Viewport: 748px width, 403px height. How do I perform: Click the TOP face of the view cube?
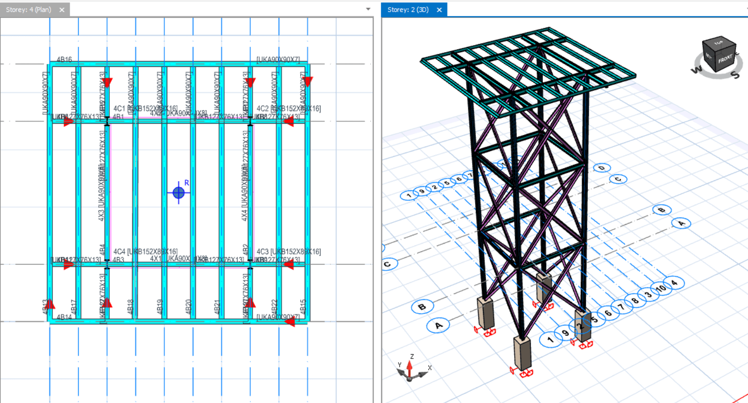(x=719, y=43)
